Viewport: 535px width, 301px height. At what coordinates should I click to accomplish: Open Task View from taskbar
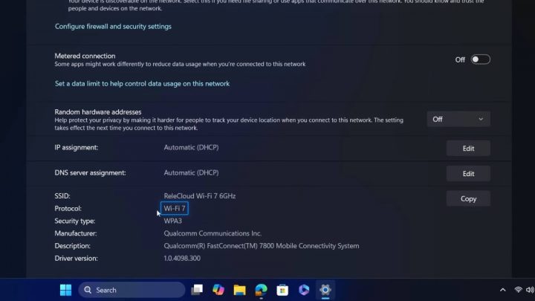point(197,290)
